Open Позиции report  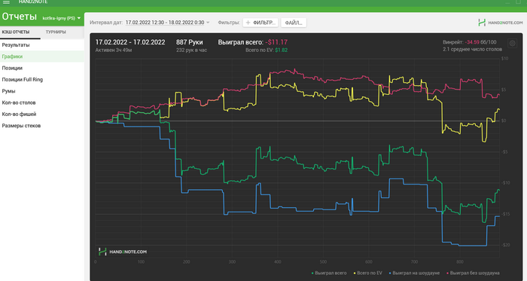42,68
